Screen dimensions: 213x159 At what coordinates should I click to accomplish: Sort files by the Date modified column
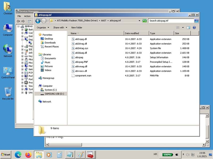click(x=136, y=33)
